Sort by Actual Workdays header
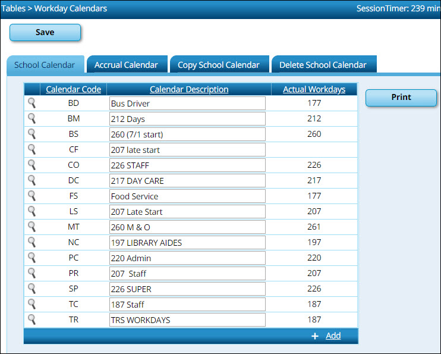 314,89
